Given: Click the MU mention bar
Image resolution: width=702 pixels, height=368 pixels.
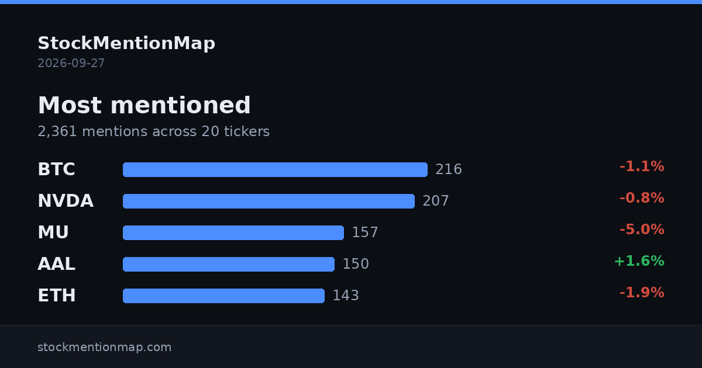Looking at the screenshot, I should point(233,232).
